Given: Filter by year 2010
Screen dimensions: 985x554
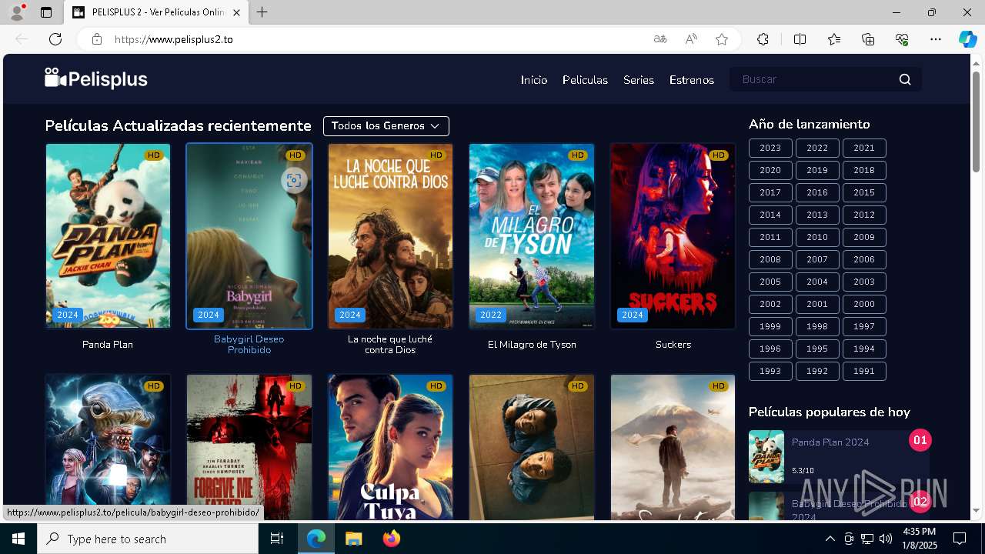Looking at the screenshot, I should pyautogui.click(x=817, y=237).
